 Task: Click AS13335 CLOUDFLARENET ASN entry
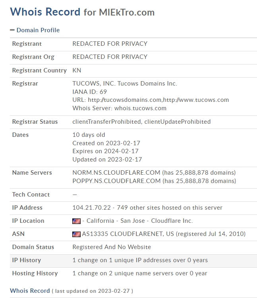tap(123, 234)
